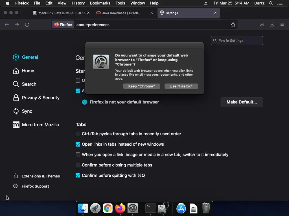The height and width of the screenshot is (216, 289).
Task: Close the macOS 12 Beta tab
Action: (88, 13)
